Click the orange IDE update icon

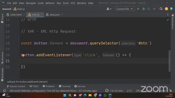[167, 9]
